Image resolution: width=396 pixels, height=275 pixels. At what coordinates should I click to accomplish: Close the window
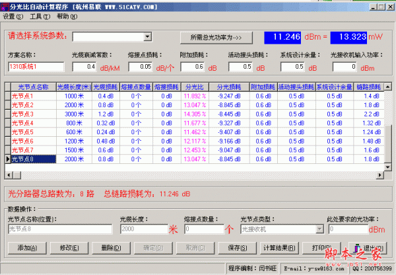pos(391,7)
